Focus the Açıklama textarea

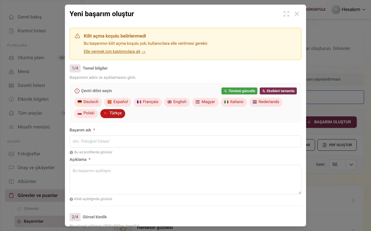click(185, 180)
